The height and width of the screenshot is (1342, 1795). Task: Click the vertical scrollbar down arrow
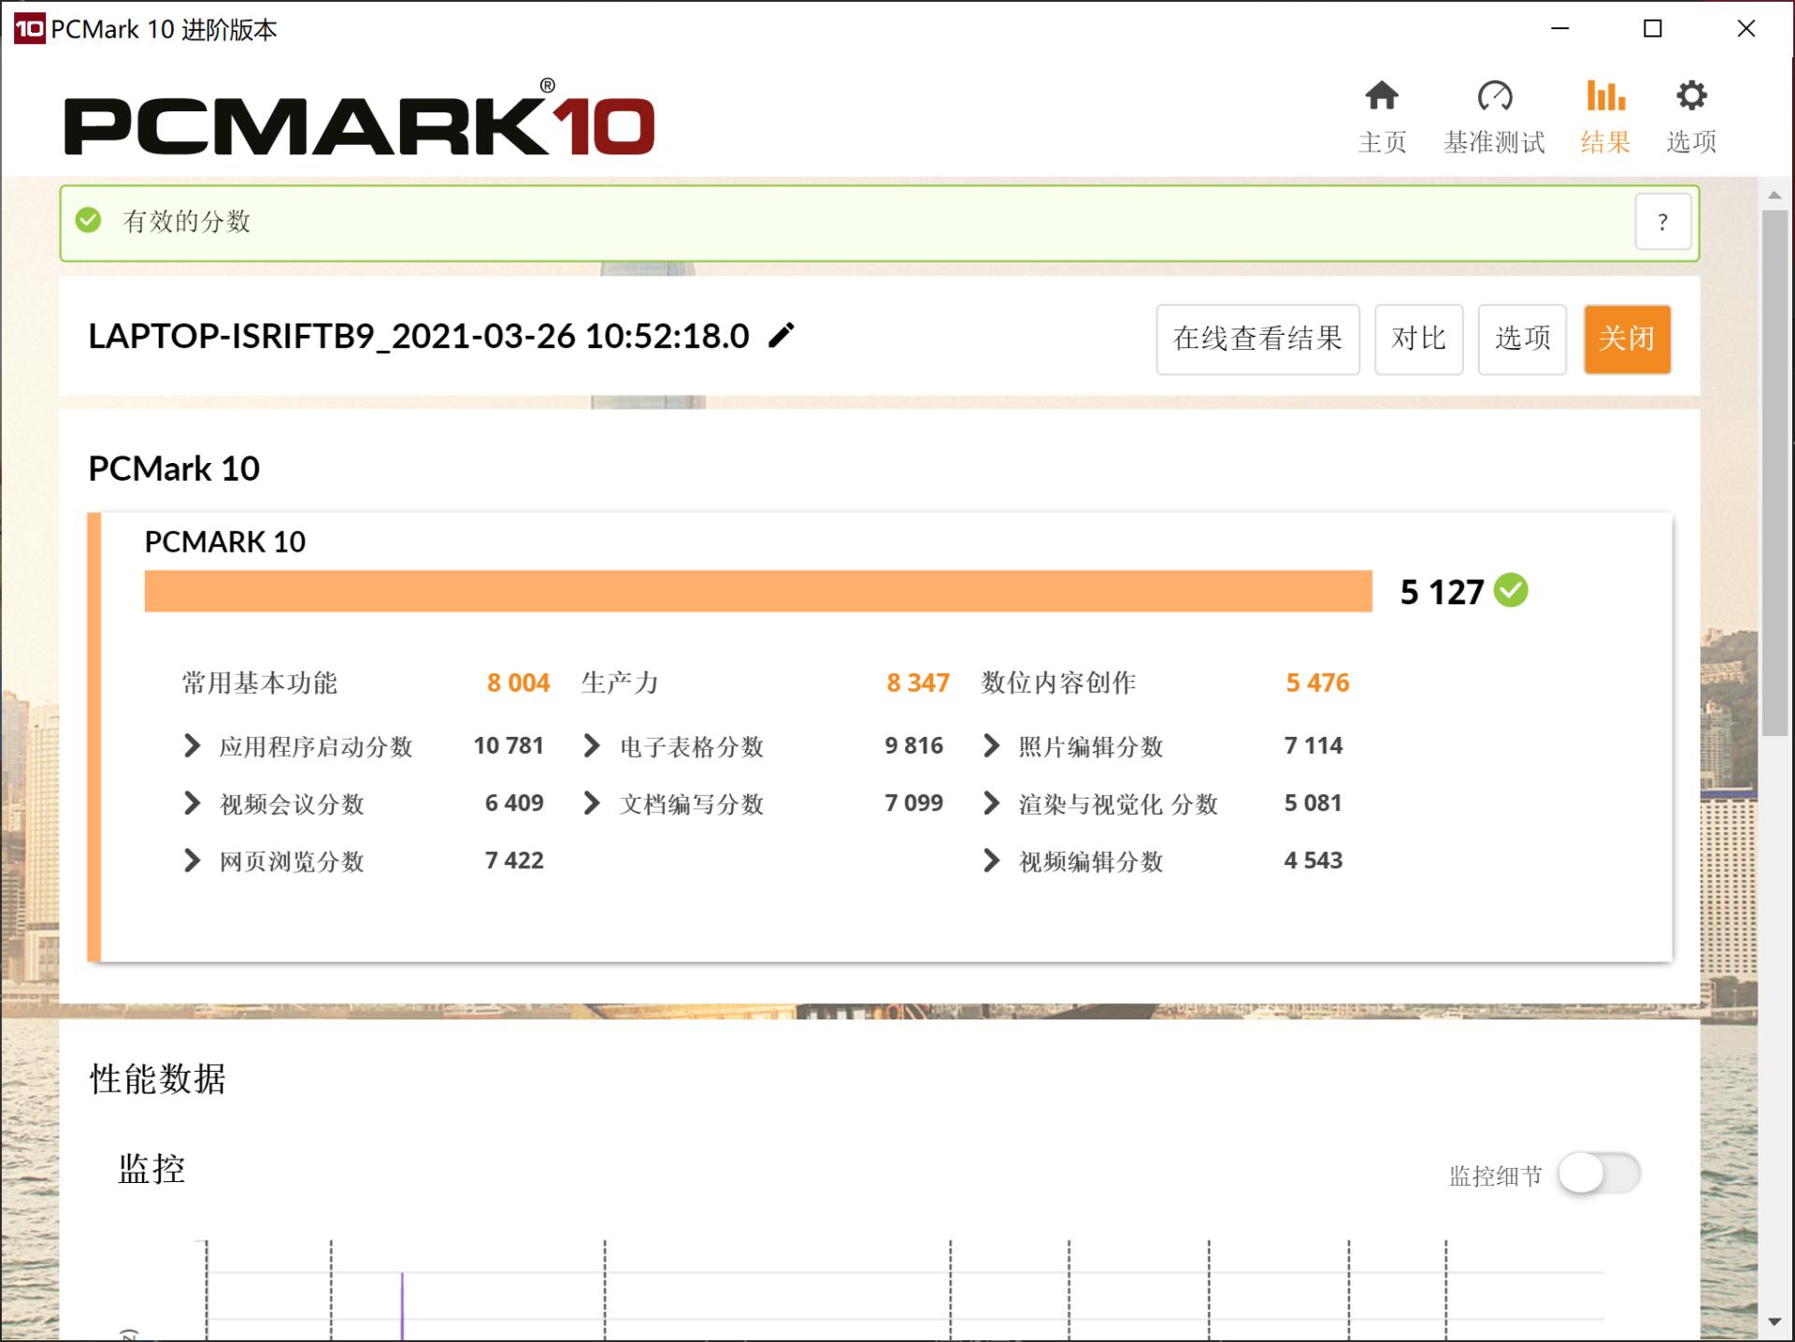(1773, 1321)
